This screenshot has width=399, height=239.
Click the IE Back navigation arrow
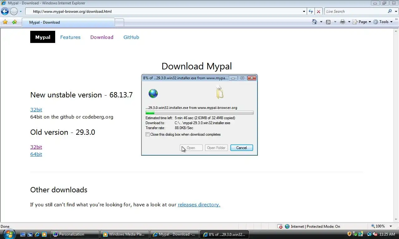(x=5, y=12)
